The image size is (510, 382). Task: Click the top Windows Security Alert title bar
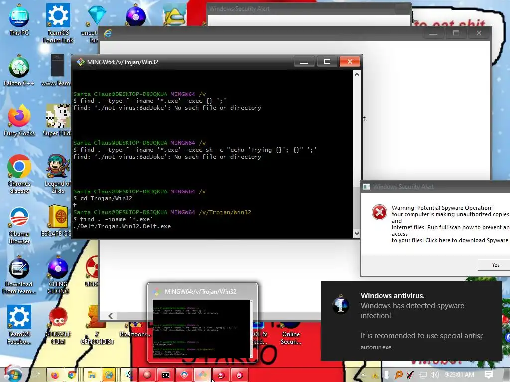[309, 9]
